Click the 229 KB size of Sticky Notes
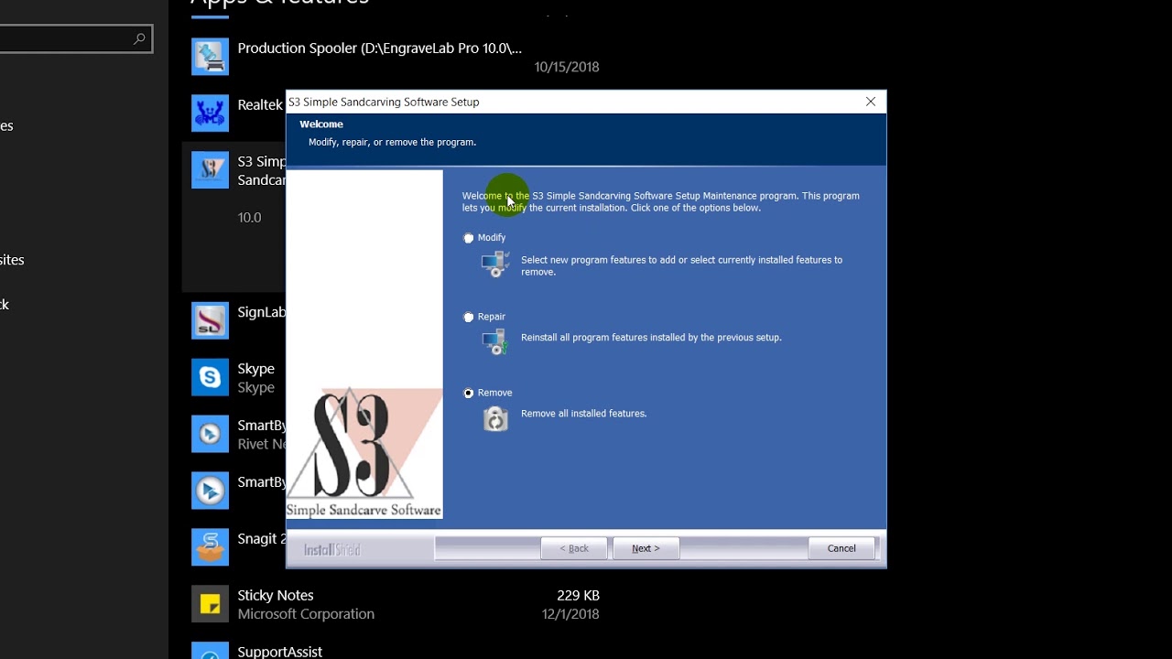Screen dimensions: 1172x659 578,595
